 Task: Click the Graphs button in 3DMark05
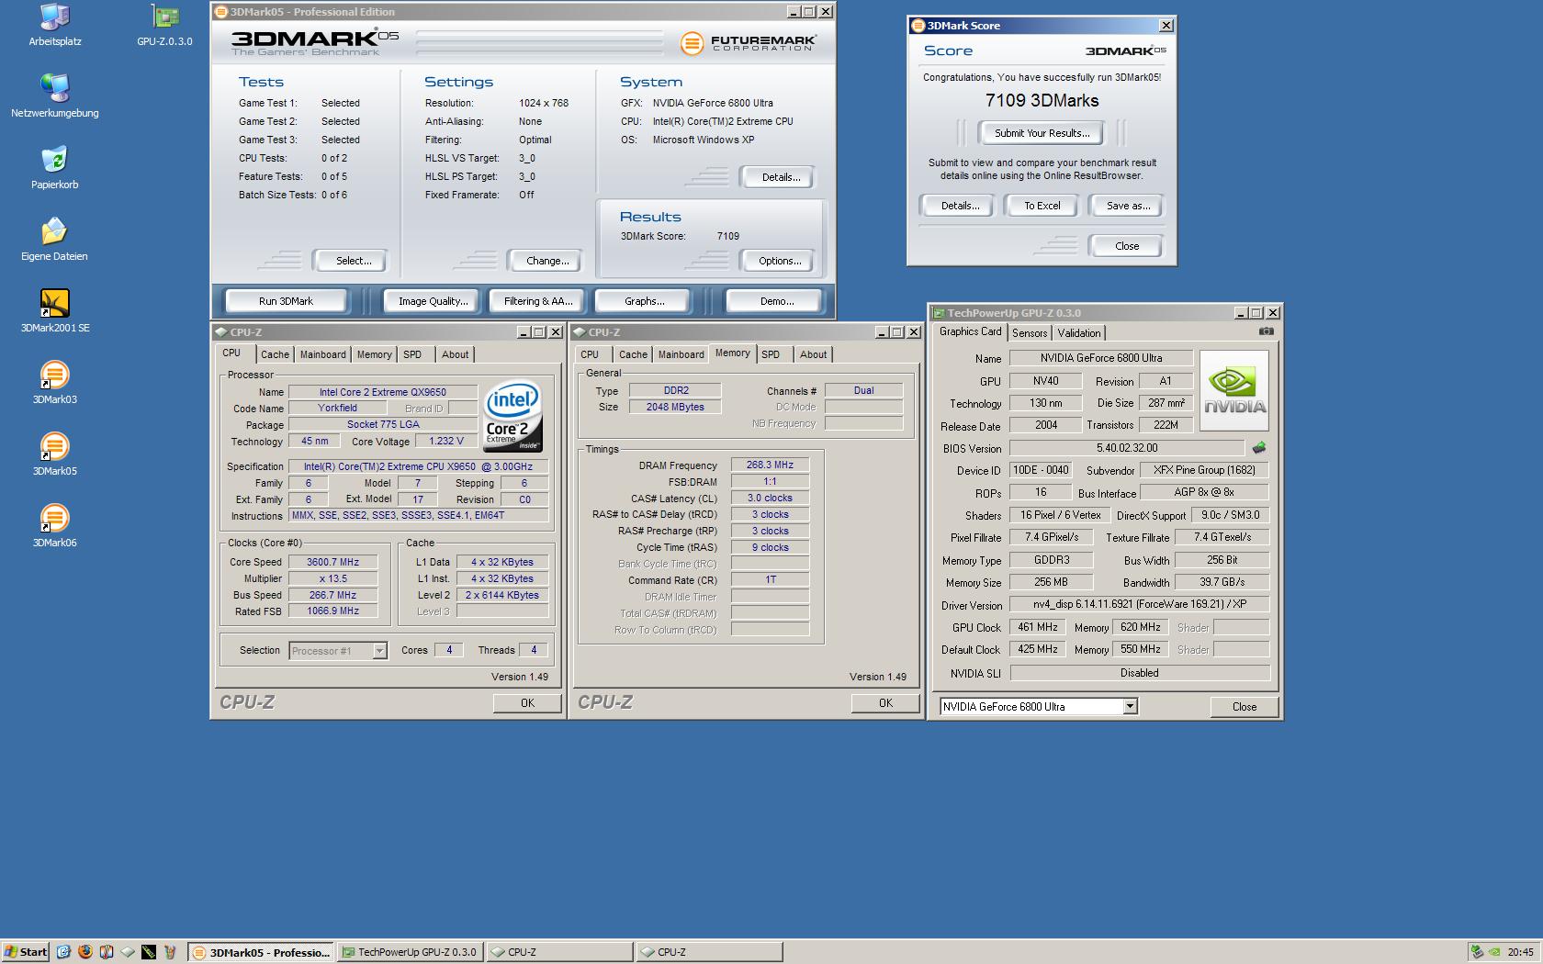coord(644,301)
